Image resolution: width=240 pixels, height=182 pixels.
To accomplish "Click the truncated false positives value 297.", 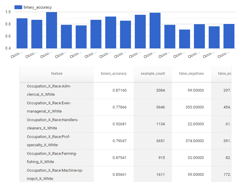I will coord(227,90).
